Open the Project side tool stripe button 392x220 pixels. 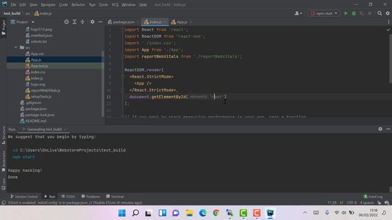[x=4, y=28]
